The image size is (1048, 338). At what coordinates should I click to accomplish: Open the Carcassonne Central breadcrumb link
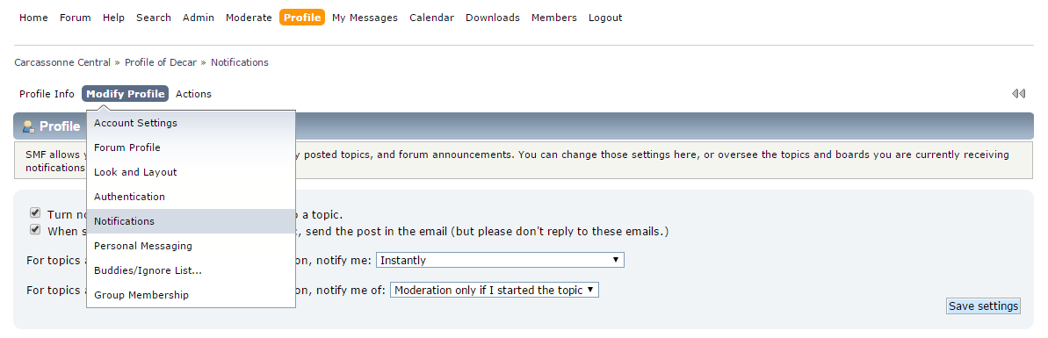click(63, 63)
